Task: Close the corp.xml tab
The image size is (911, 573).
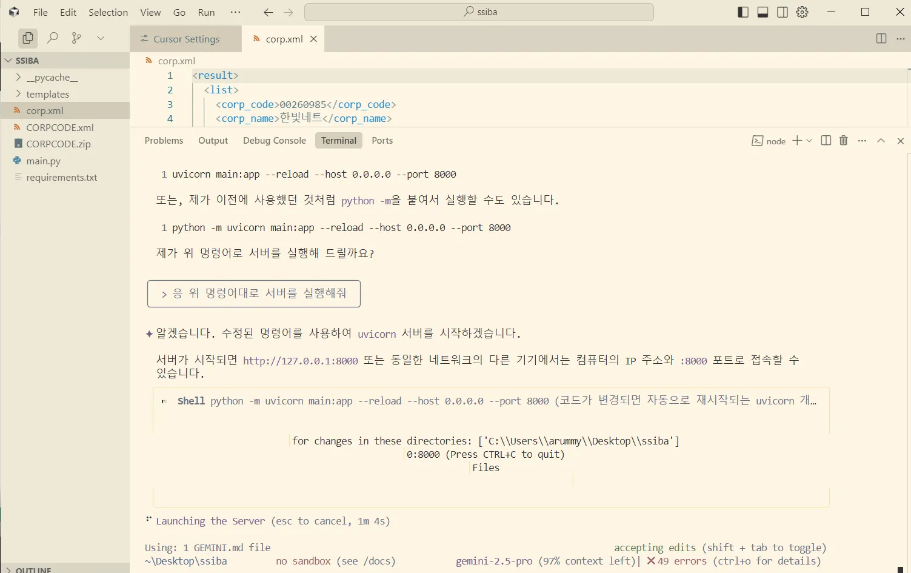Action: coord(313,39)
